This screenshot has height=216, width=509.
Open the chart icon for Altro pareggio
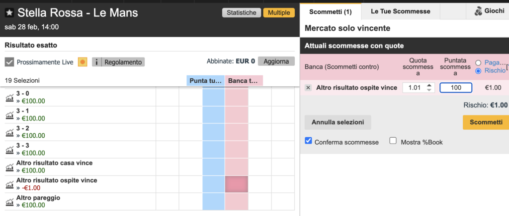10,202
